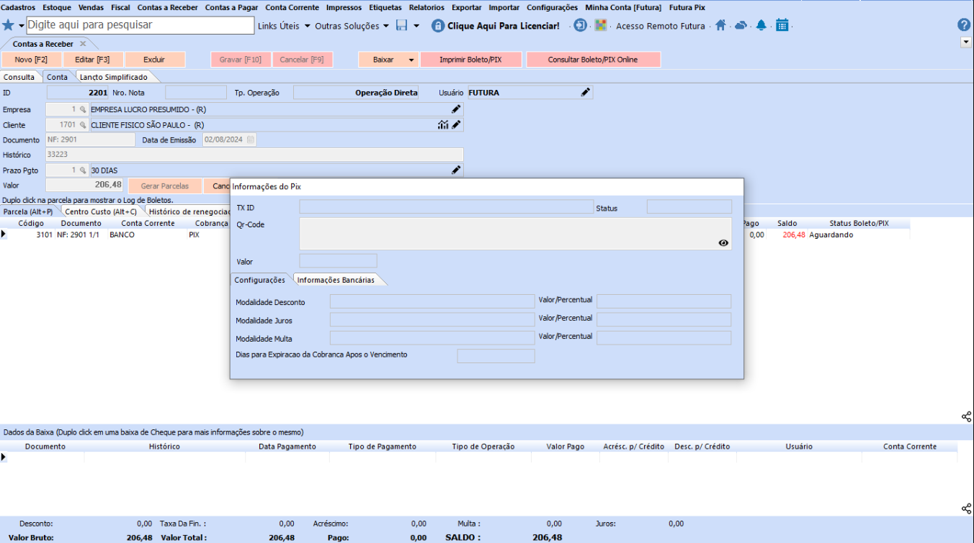This screenshot has width=974, height=543.
Task: Click the Nro. Nota field
Action: pos(196,92)
